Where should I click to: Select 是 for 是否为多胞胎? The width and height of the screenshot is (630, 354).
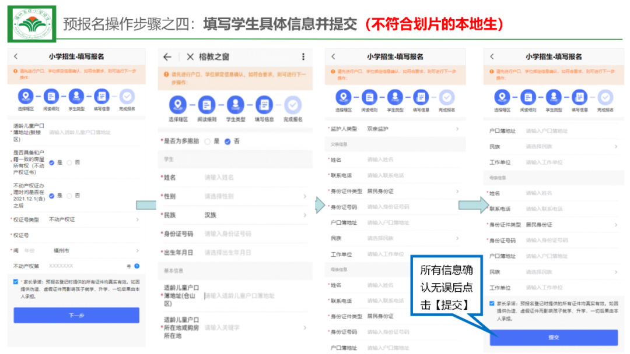pyautogui.click(x=208, y=141)
